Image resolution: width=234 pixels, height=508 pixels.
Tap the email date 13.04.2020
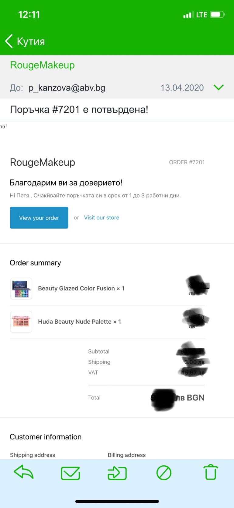[x=182, y=88]
